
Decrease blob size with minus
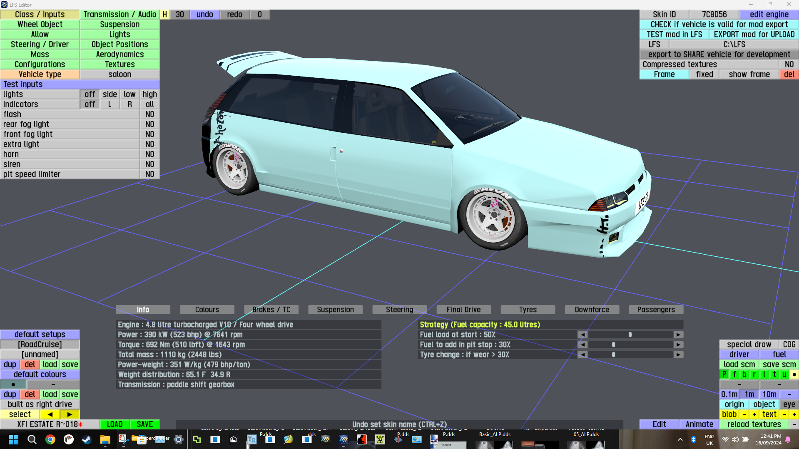(x=744, y=414)
